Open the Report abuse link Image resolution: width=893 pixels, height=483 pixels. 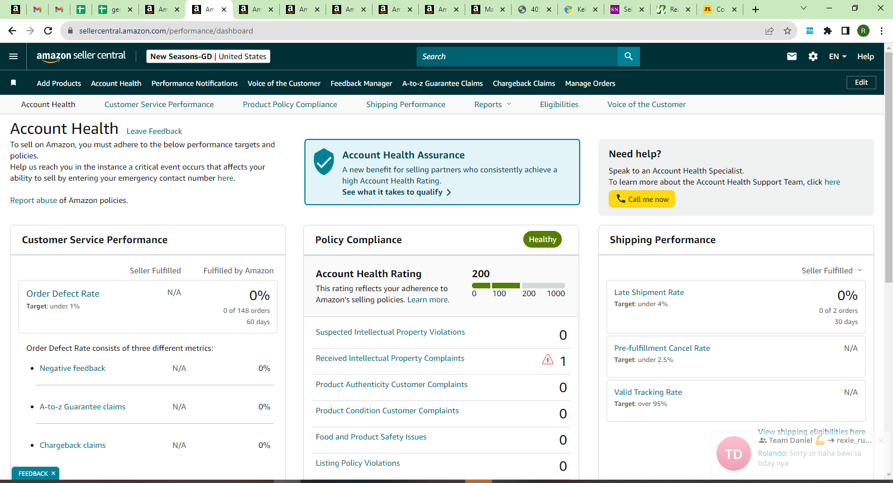coord(34,200)
